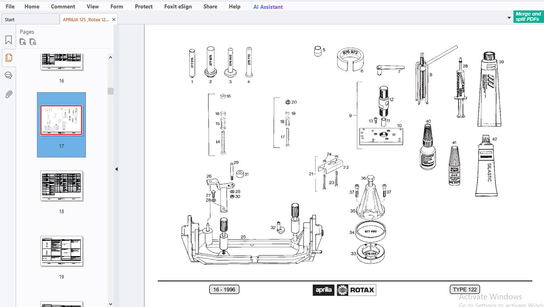Click the enlarge page thumbnails icon

click(x=23, y=42)
